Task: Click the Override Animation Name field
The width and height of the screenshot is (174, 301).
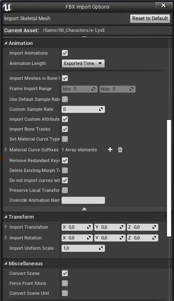Action: tap(83, 200)
